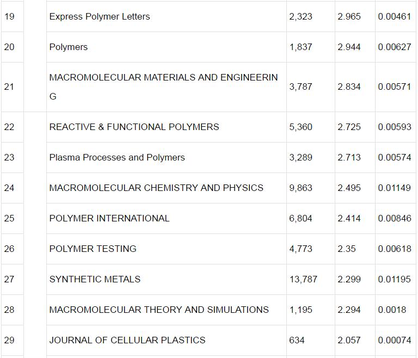Select impact factor value 2.965
418x358 pixels.
pos(349,16)
